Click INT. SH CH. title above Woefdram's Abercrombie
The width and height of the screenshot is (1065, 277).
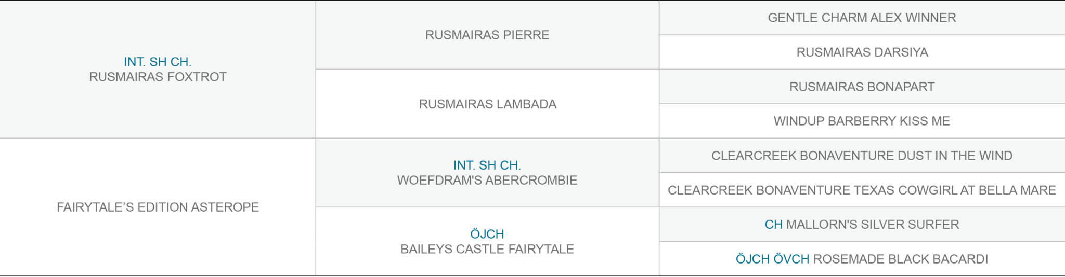coord(487,165)
